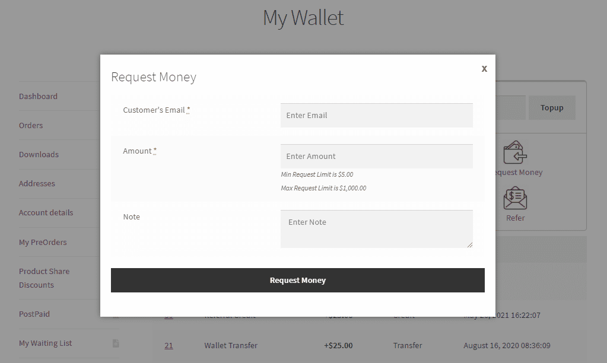The width and height of the screenshot is (607, 363).
Task: Visit My PreOrders
Action: [42, 242]
